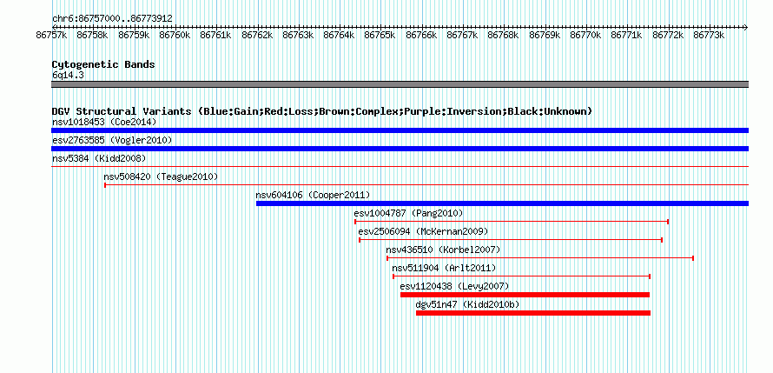Click the Cytogenetic Bands track title
The image size is (773, 373).
tap(103, 64)
